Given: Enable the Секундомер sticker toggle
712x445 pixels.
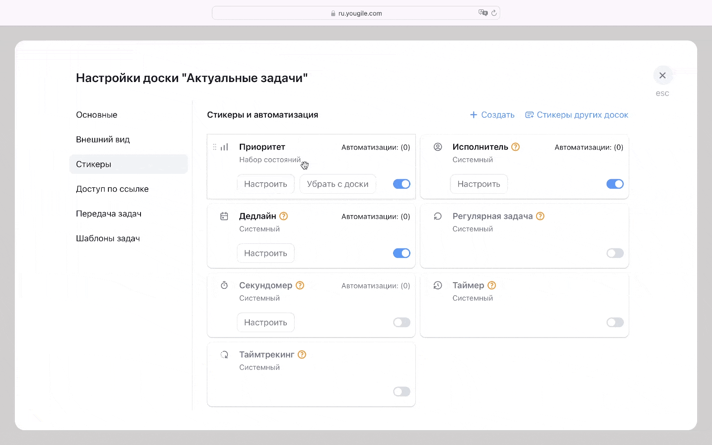Looking at the screenshot, I should pyautogui.click(x=401, y=323).
